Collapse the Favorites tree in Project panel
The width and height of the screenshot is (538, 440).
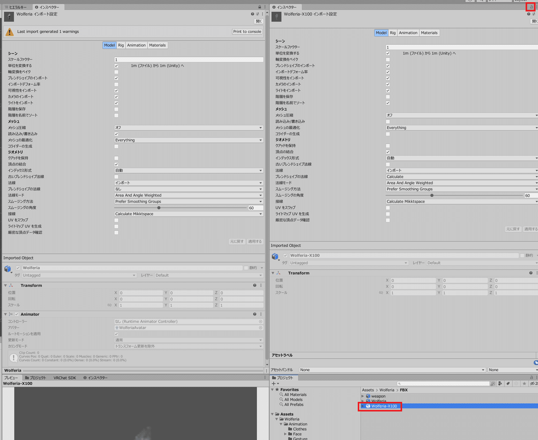(x=272, y=390)
